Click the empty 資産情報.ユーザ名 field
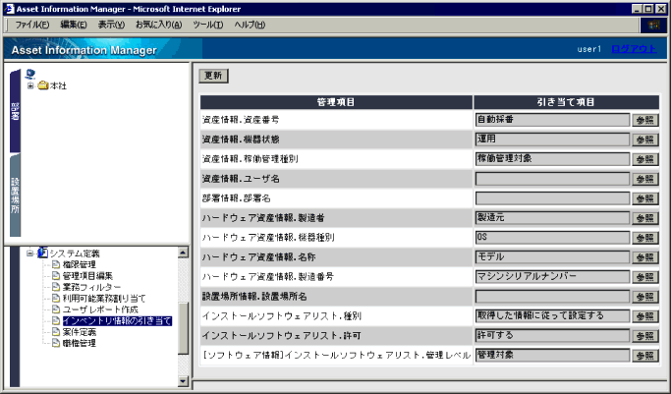 click(x=552, y=179)
